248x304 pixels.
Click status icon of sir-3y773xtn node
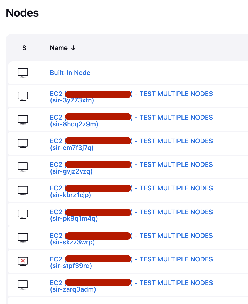tap(23, 96)
